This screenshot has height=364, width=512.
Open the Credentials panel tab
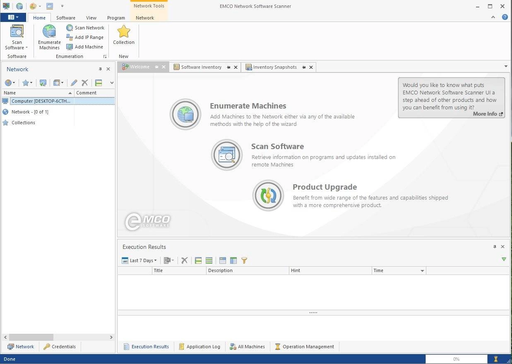[60, 347]
